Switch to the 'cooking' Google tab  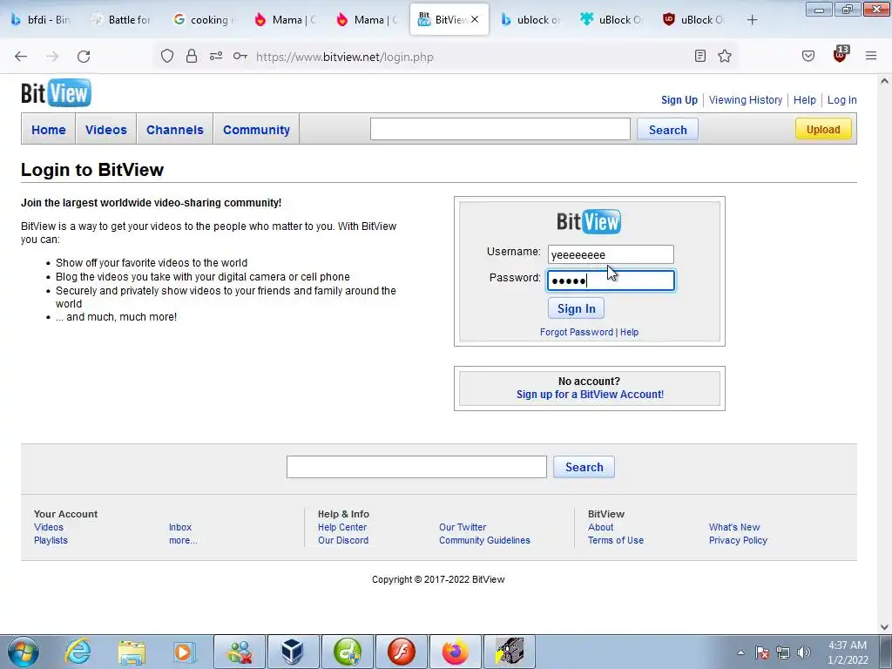205,20
